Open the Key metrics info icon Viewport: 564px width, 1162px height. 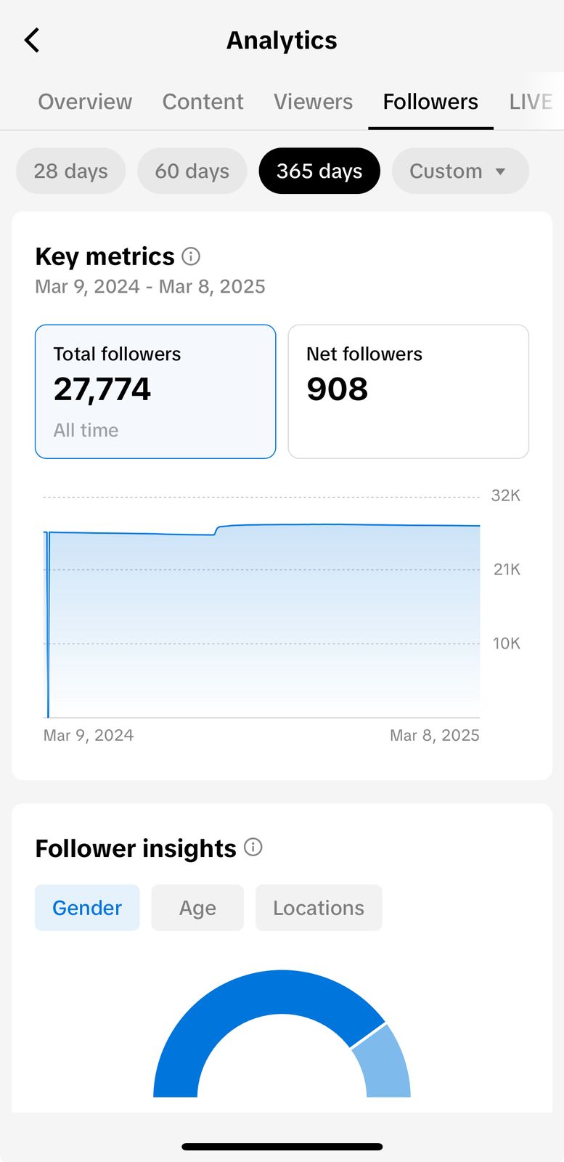pos(191,256)
